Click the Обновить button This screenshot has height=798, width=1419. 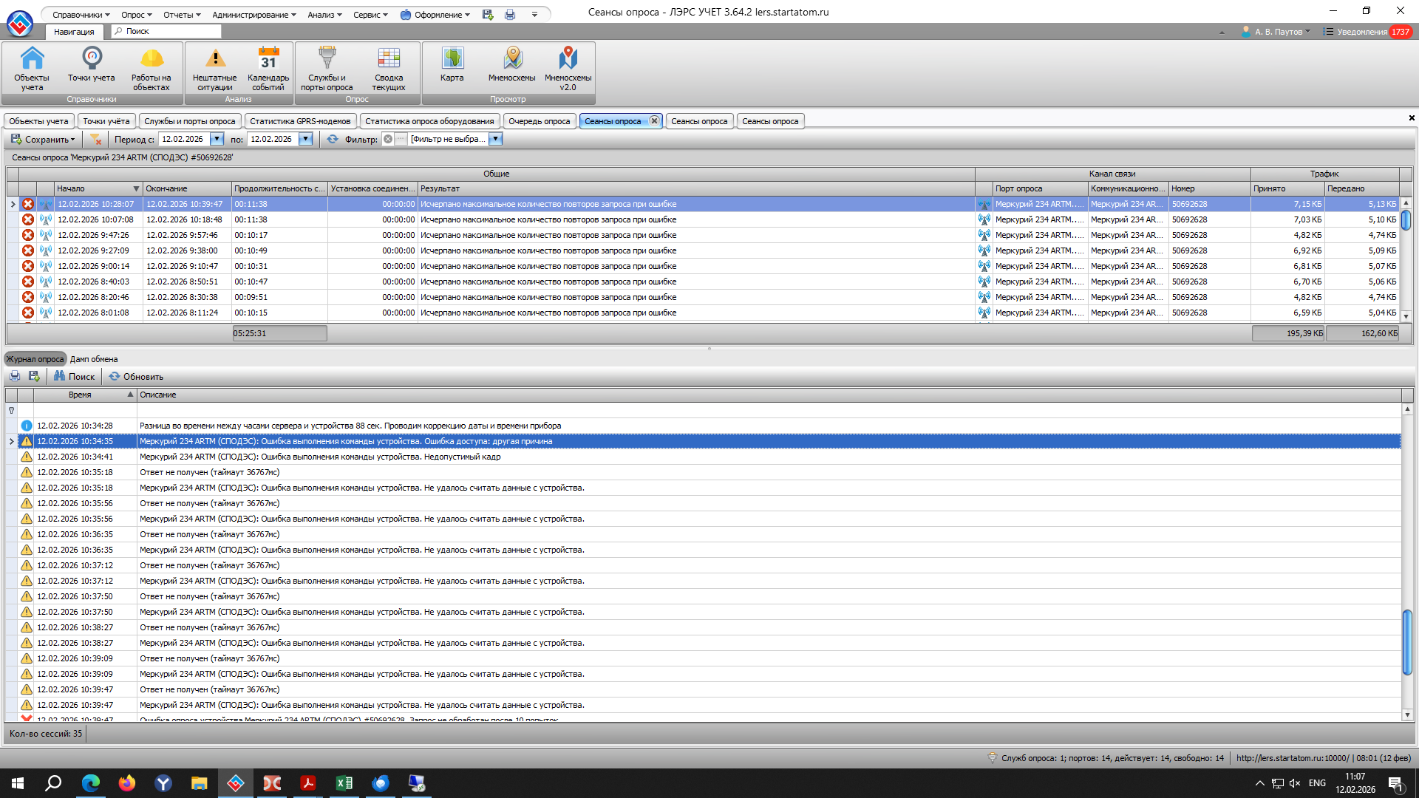point(136,376)
